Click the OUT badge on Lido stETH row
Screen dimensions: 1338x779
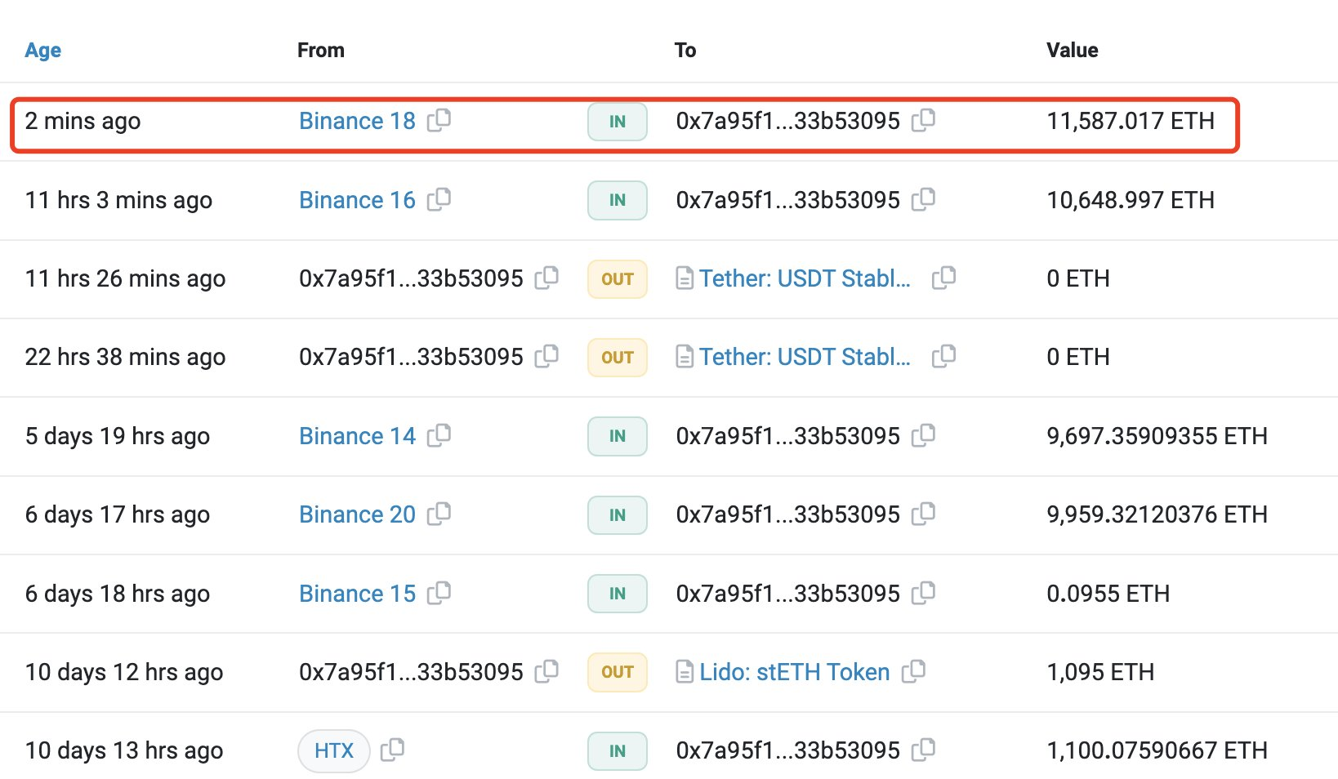tap(618, 672)
